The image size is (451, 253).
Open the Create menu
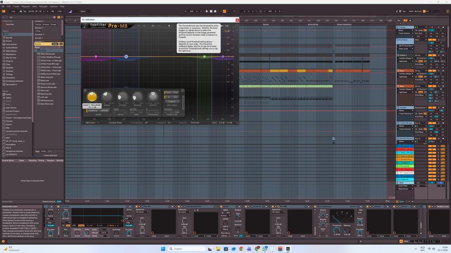click(x=16, y=6)
